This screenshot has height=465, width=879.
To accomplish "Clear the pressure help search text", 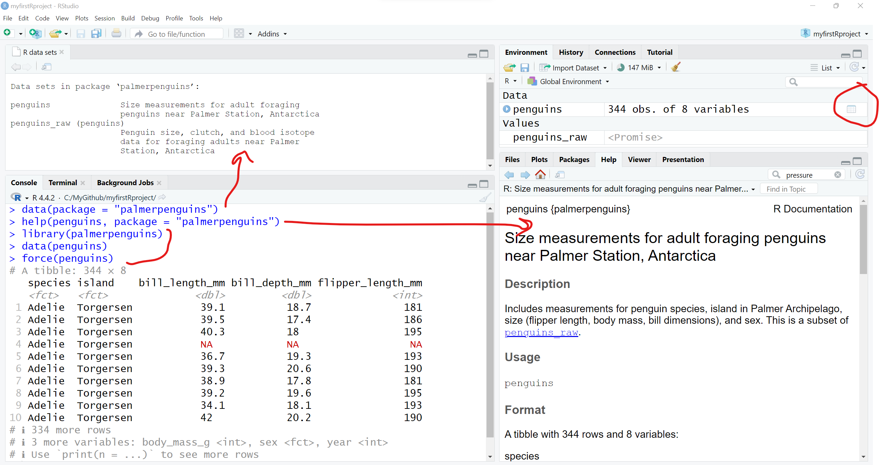I will pyautogui.click(x=838, y=175).
